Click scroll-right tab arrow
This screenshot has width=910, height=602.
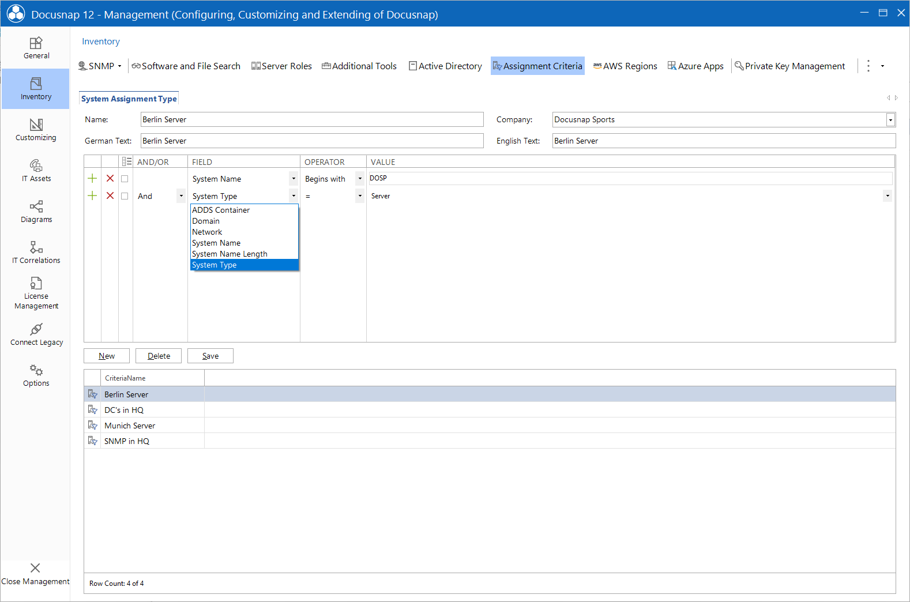(896, 98)
